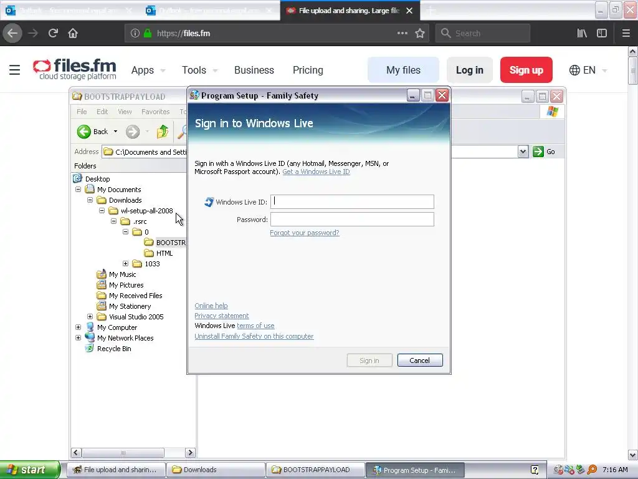This screenshot has width=638, height=479.
Task: Reload the files.fm page
Action: (53, 33)
